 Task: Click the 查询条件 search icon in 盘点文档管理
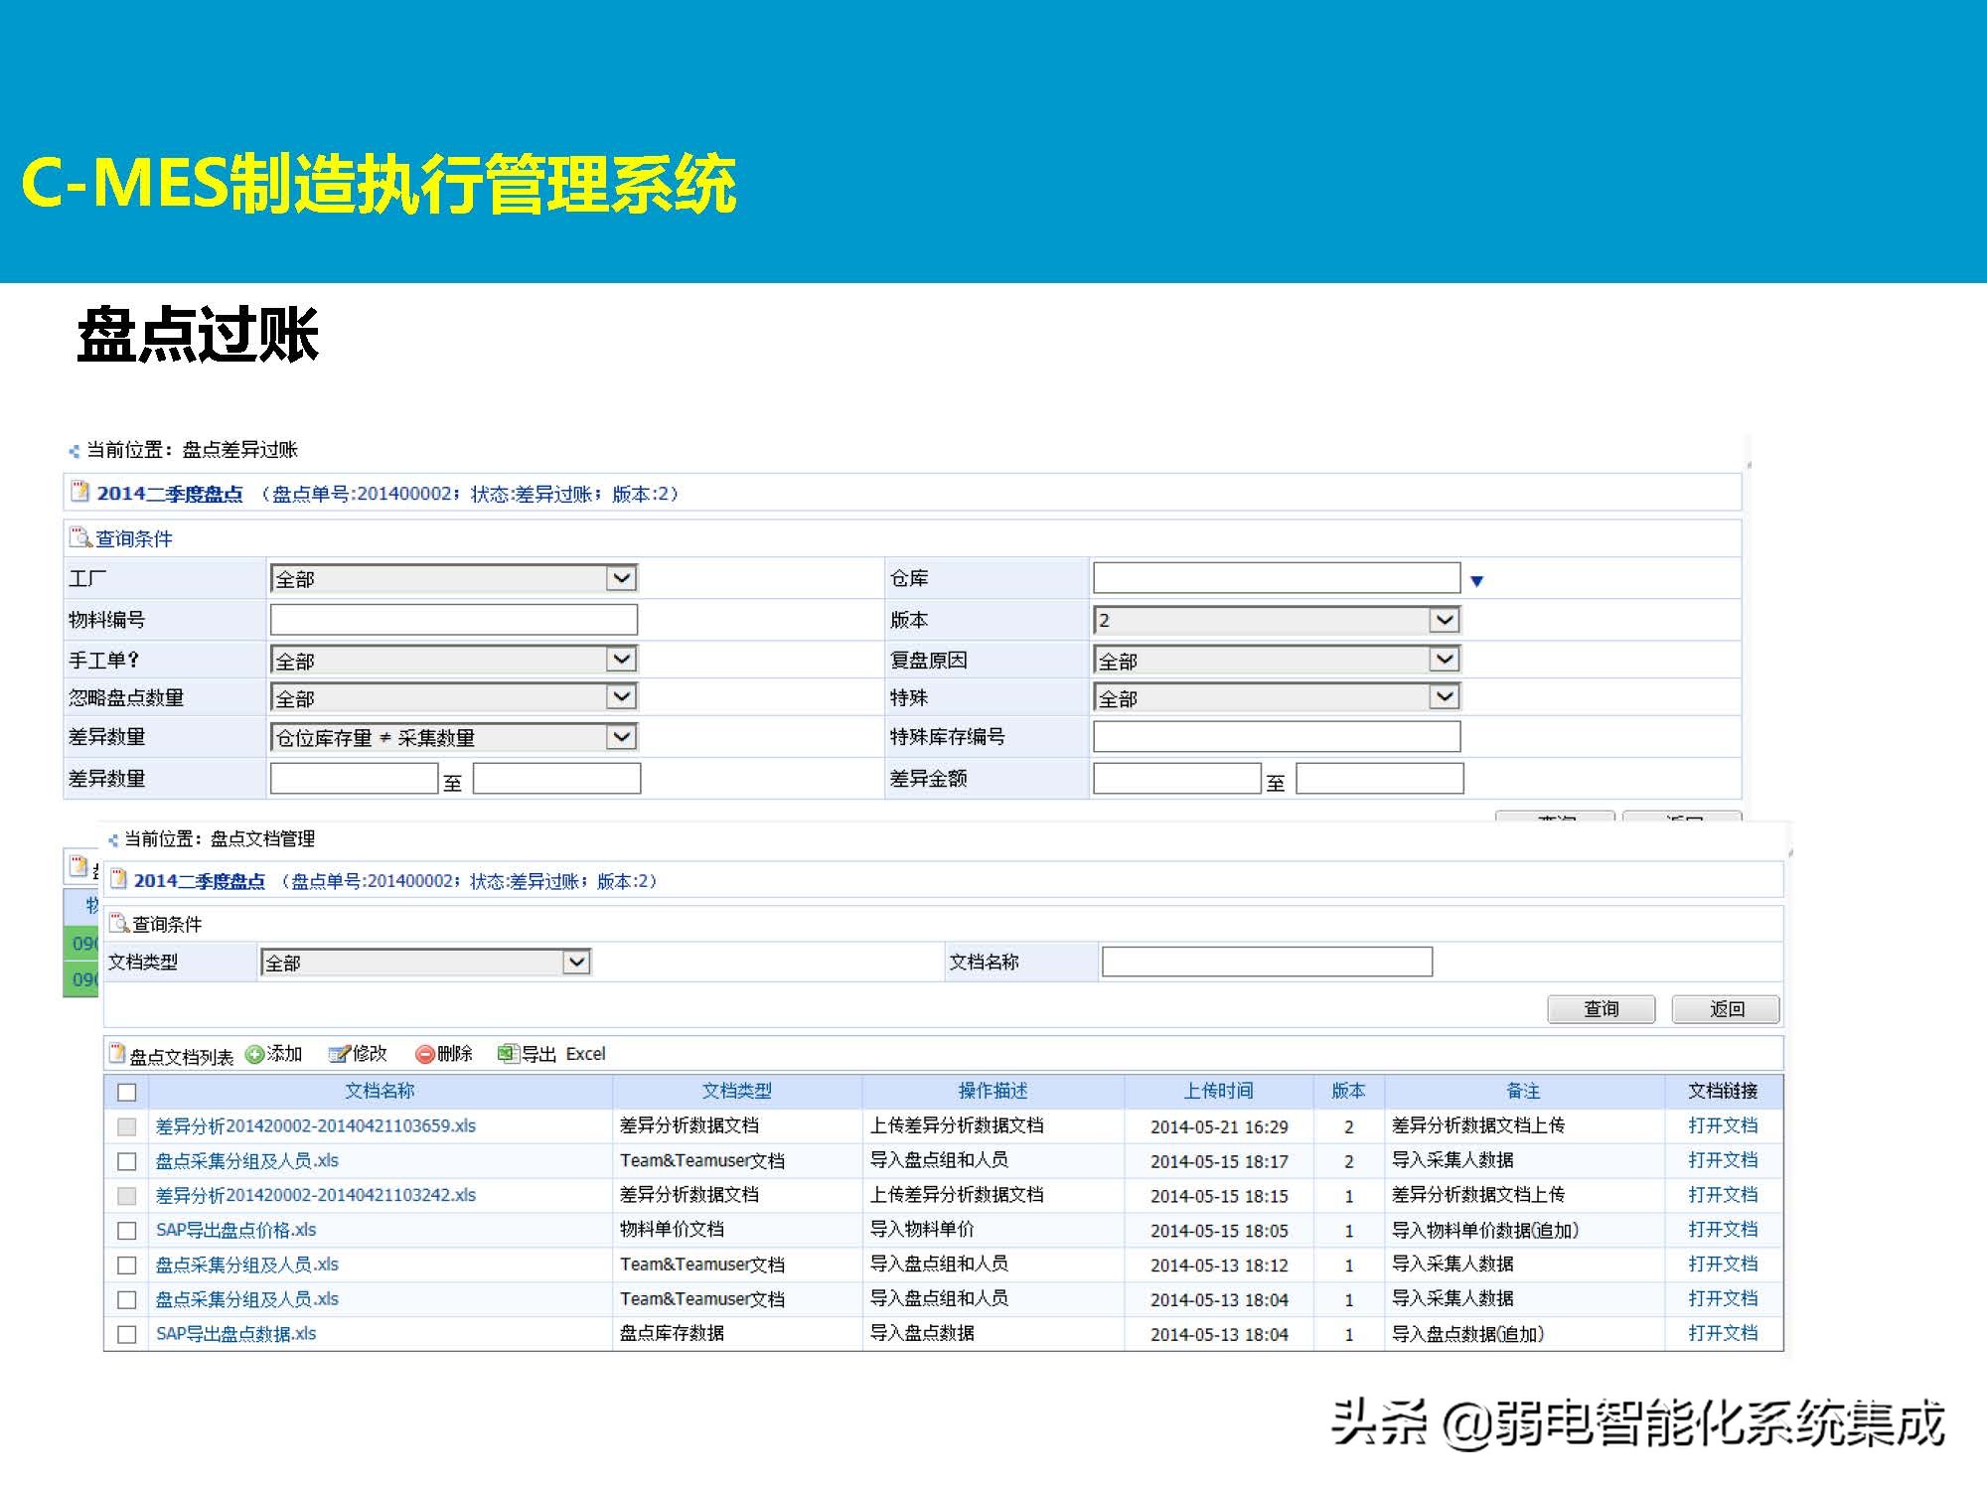coord(119,923)
